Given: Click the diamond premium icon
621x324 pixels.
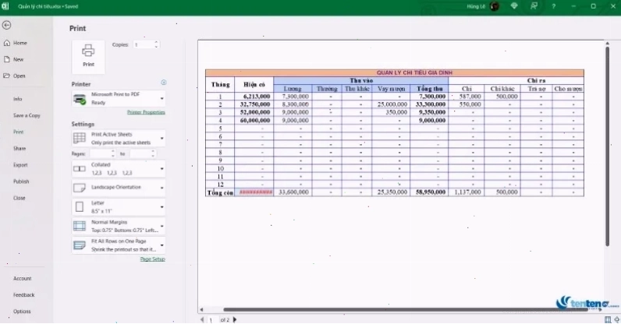Looking at the screenshot, I should pyautogui.click(x=514, y=6).
